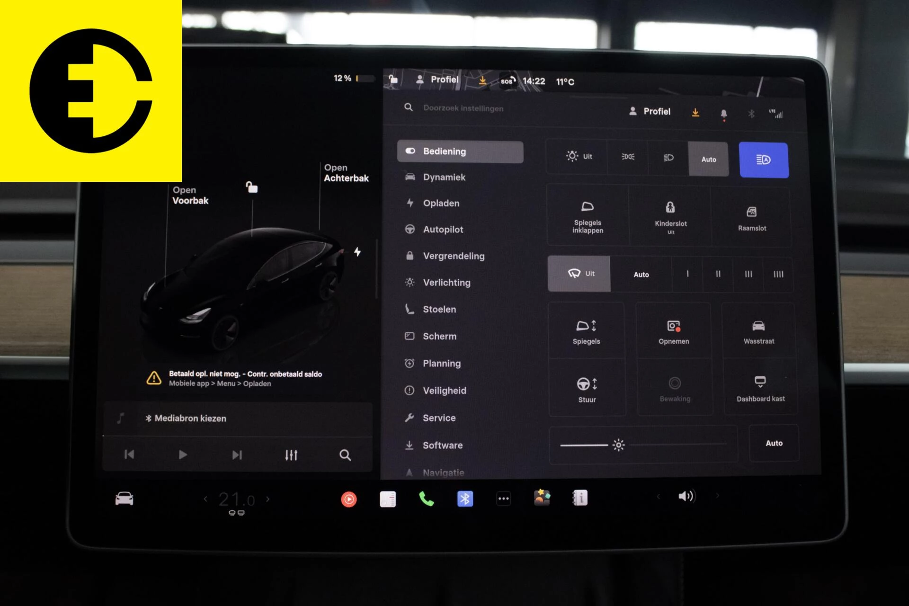Turn headlights off by selecting Uit

[578, 157]
